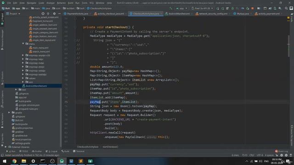
Task: Open the Event Log button
Action: tap(282, 151)
